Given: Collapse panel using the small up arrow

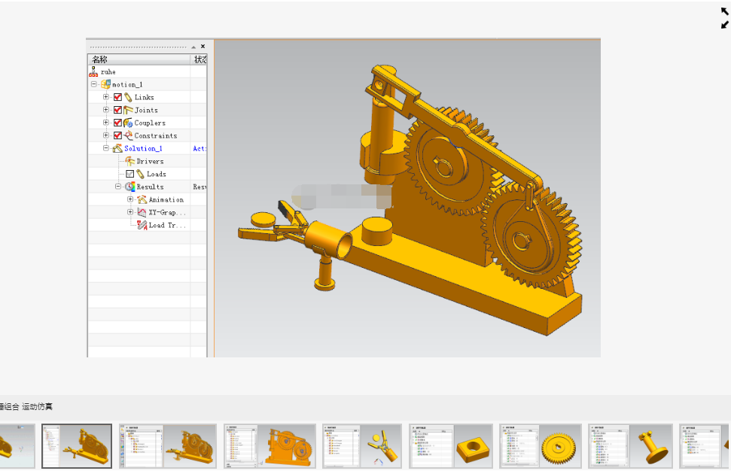Looking at the screenshot, I should click(193, 47).
